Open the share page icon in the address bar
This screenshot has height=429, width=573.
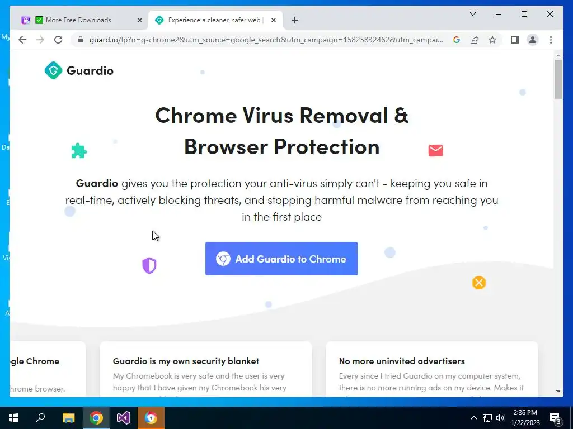[x=475, y=40]
